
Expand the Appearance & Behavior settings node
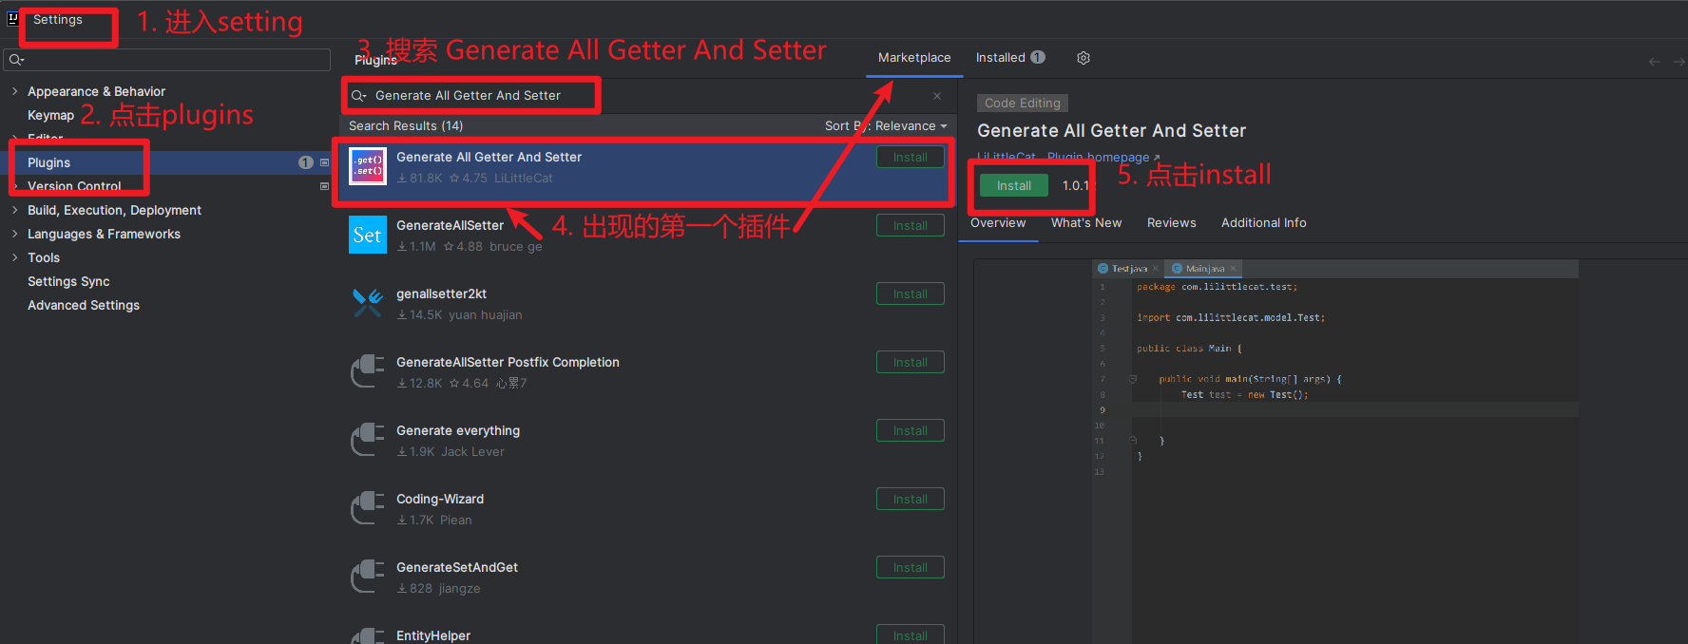[14, 91]
